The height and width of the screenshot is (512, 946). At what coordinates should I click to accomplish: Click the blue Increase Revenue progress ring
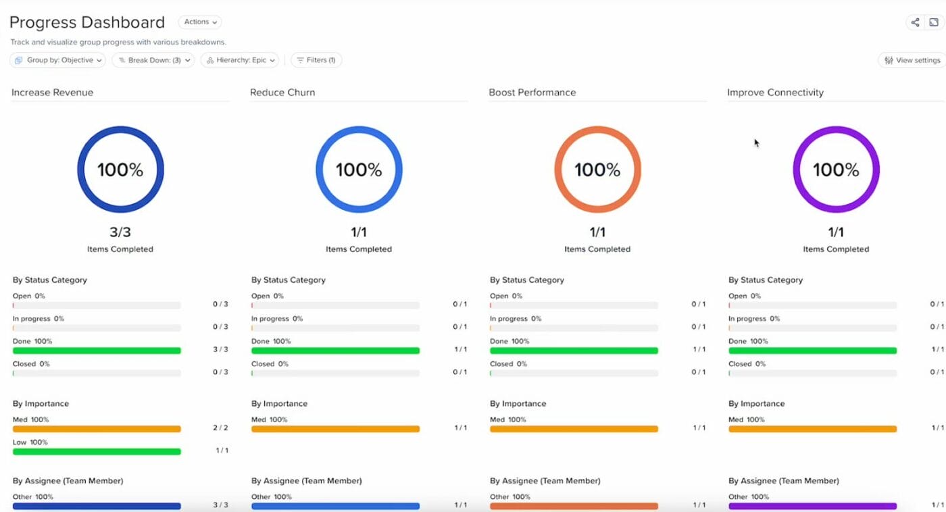pos(120,170)
